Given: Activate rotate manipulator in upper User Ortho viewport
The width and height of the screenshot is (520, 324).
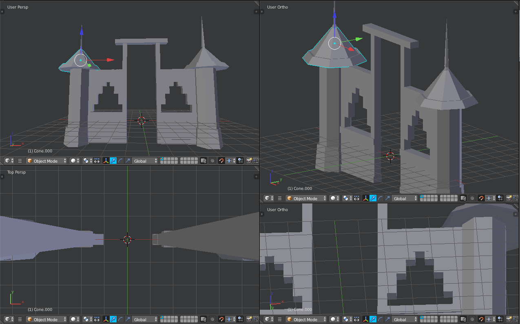Looking at the screenshot, I should [380, 198].
